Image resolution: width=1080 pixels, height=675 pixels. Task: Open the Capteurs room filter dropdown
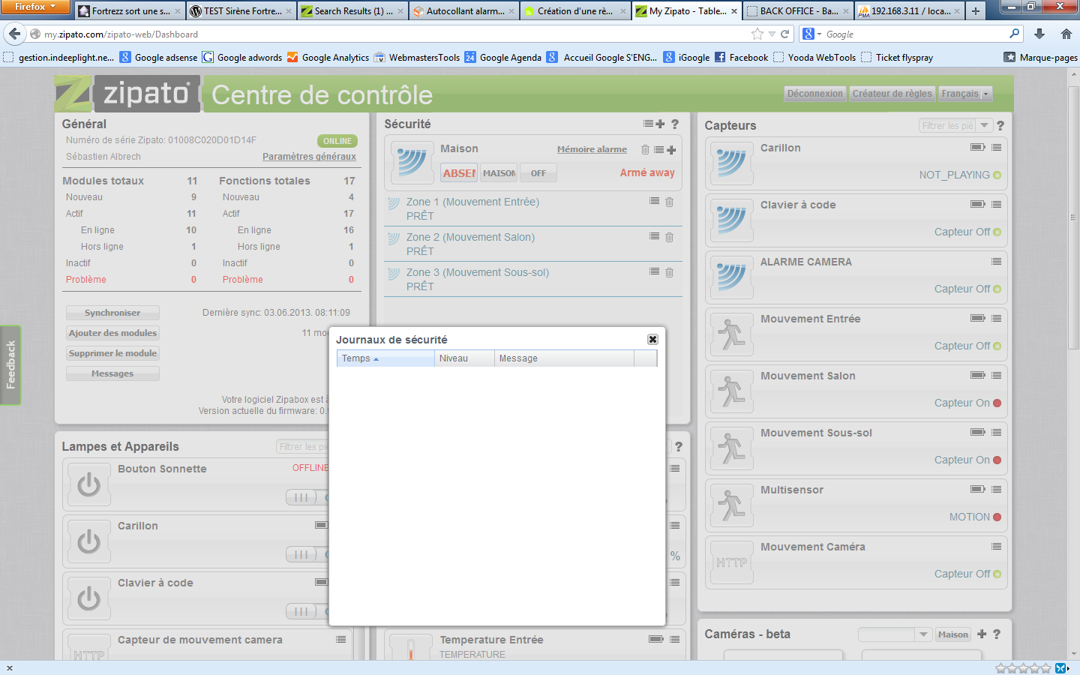coord(985,126)
